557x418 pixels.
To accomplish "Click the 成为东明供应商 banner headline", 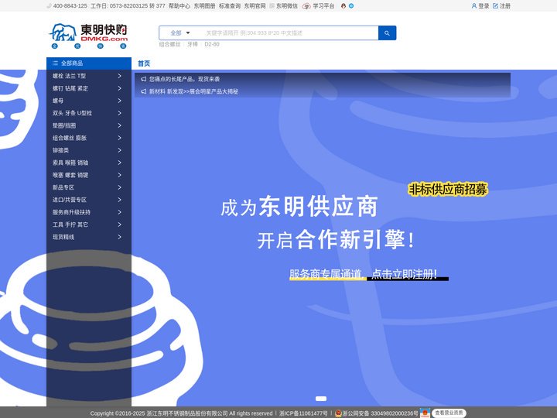I will point(299,207).
